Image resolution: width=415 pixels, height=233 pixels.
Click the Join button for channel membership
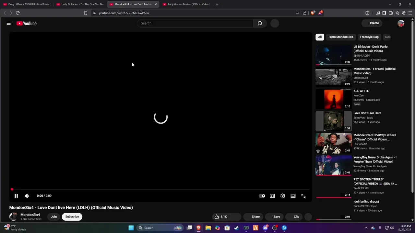coord(54,217)
